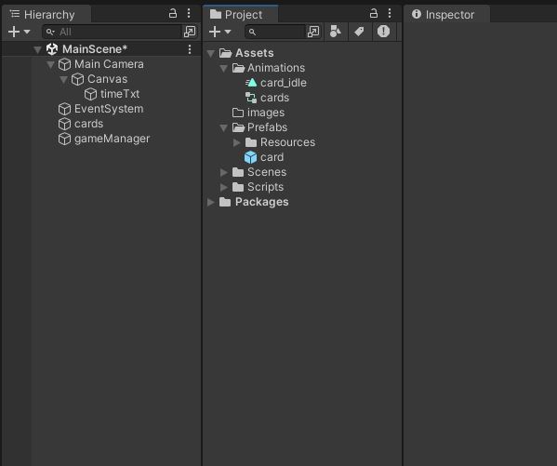Click the Animations folder icon

pyautogui.click(x=238, y=68)
